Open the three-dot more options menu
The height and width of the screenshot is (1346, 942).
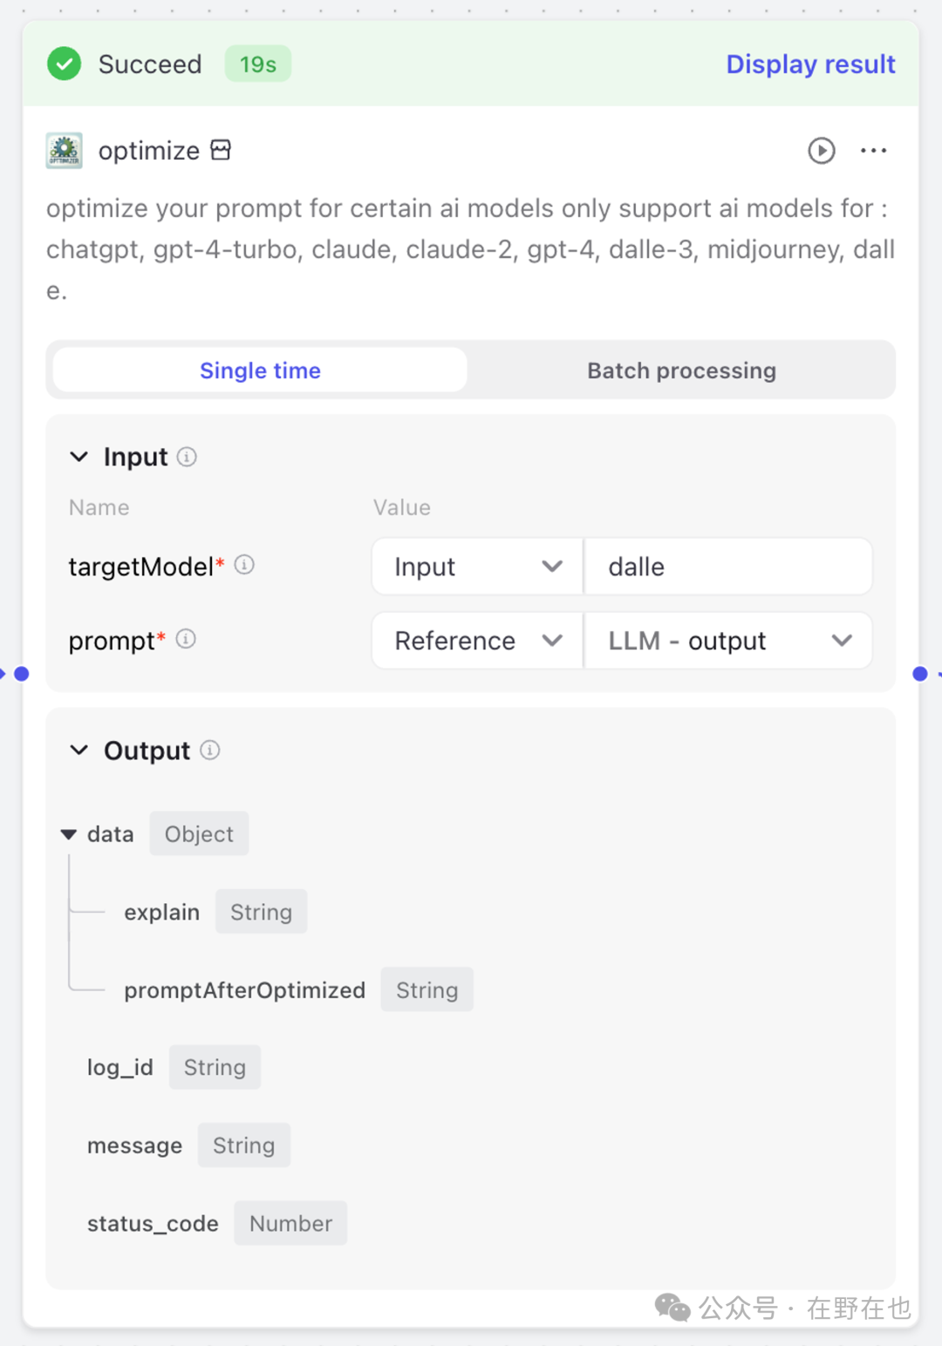pos(873,151)
